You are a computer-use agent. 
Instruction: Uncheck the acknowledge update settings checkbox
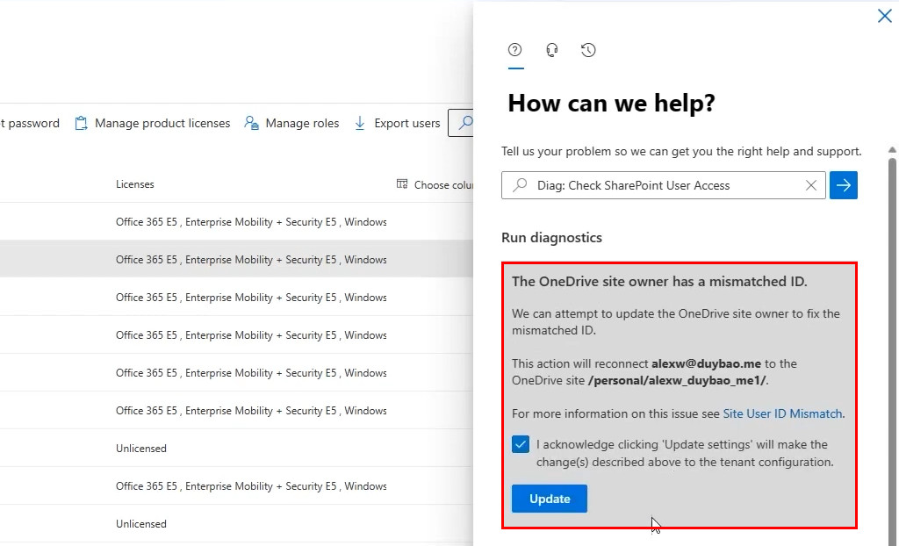coord(521,444)
